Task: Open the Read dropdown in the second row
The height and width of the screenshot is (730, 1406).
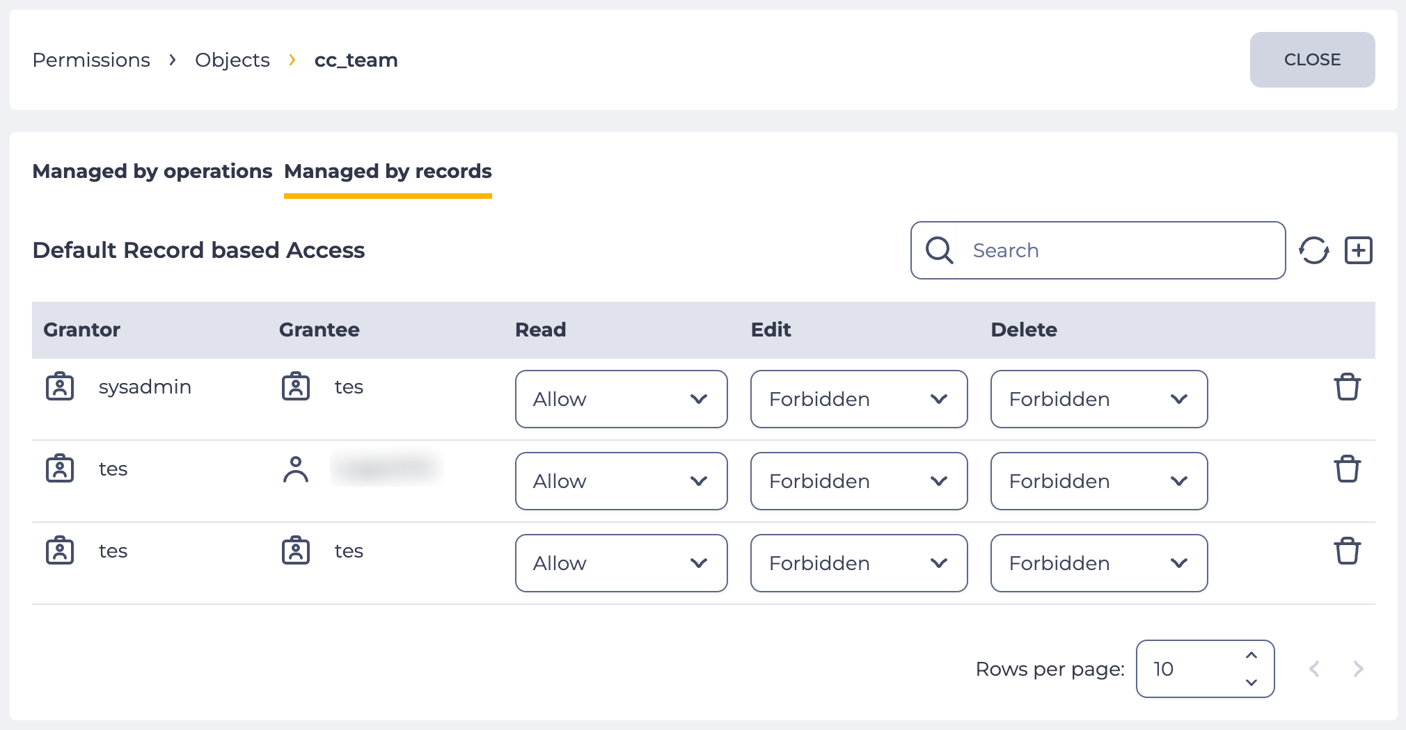Action: pyautogui.click(x=622, y=481)
